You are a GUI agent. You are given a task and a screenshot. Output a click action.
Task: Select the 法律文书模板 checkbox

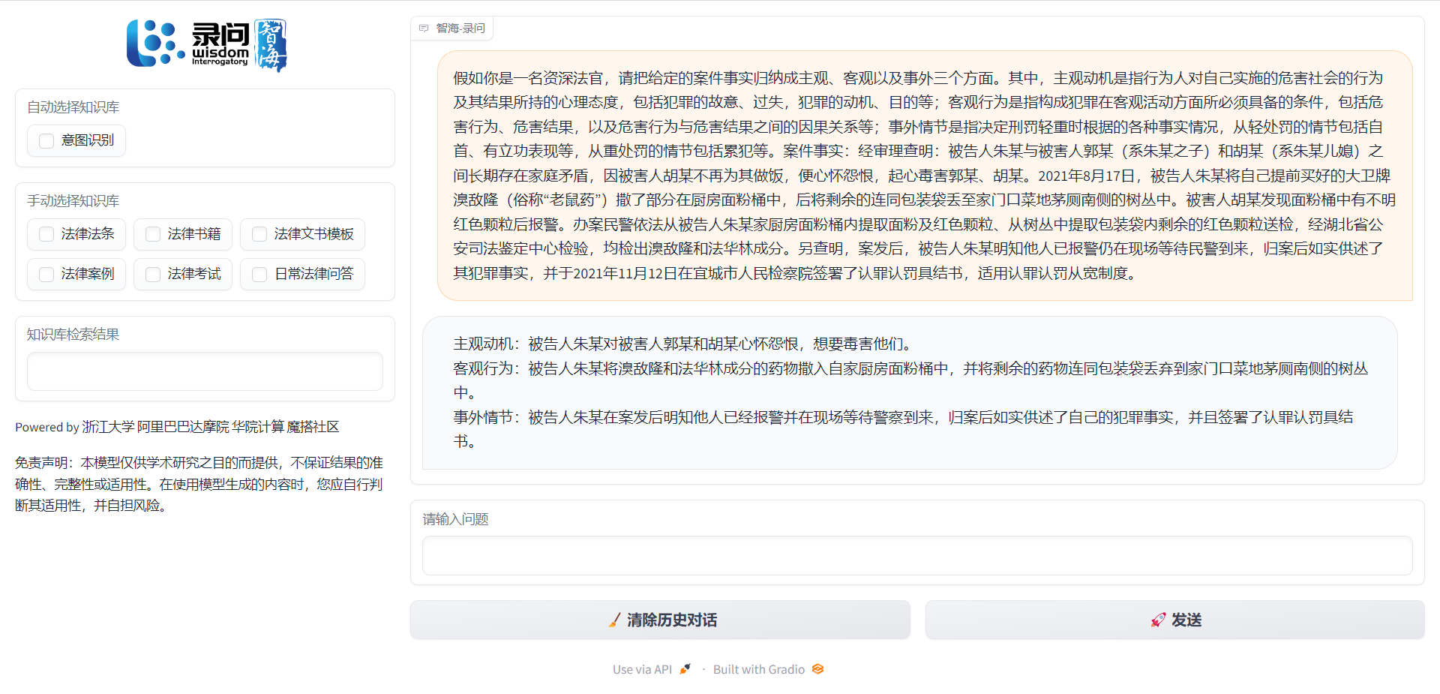(259, 234)
